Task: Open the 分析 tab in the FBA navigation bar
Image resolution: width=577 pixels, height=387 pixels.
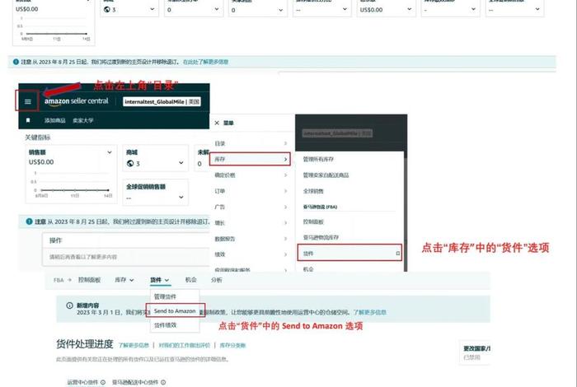Action: click(x=216, y=280)
